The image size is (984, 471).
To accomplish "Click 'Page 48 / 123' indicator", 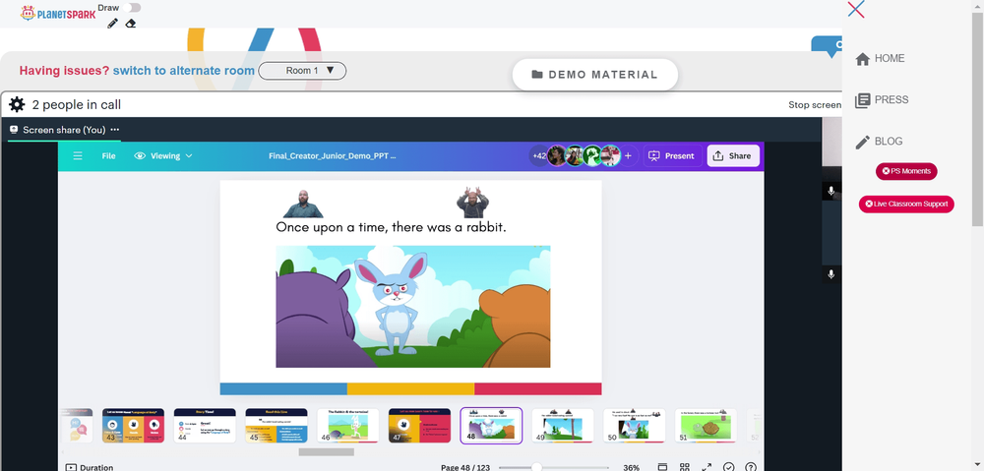I will click(x=465, y=467).
